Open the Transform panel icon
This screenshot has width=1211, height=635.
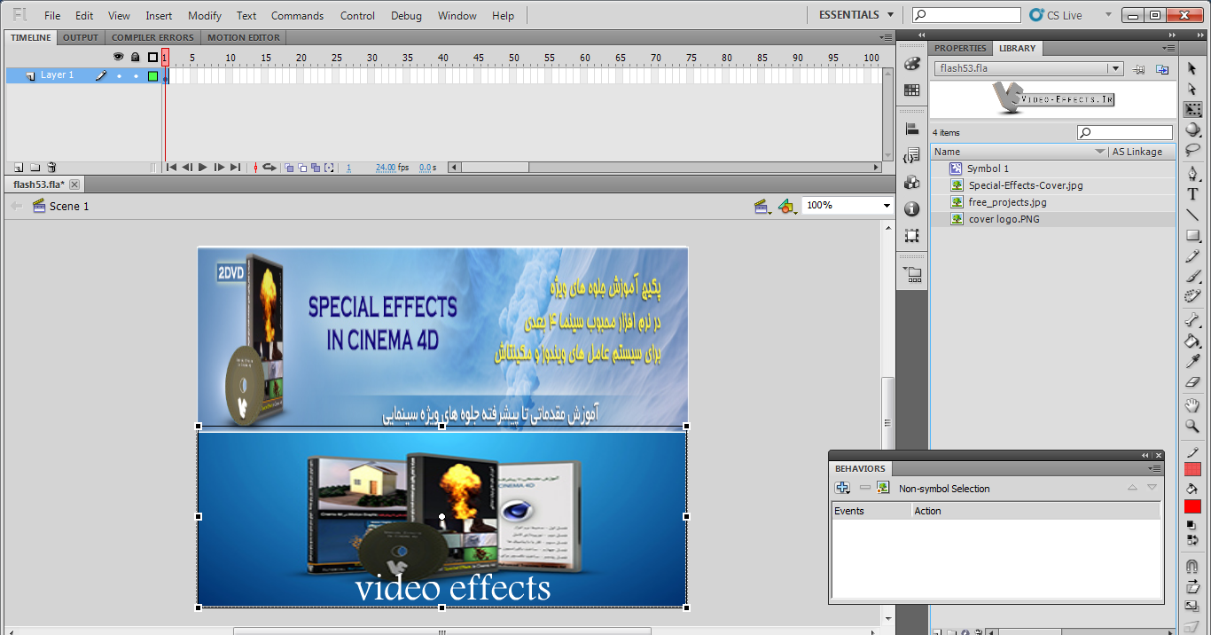tap(912, 236)
